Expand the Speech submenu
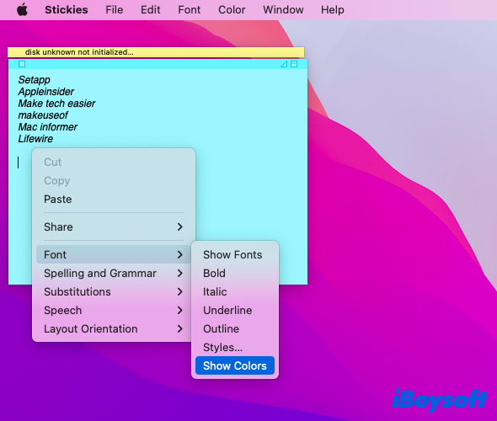 [114, 310]
